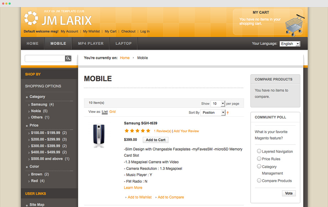Open the Laptop menu tab
Screen dimensions: 328x207
click(123, 44)
